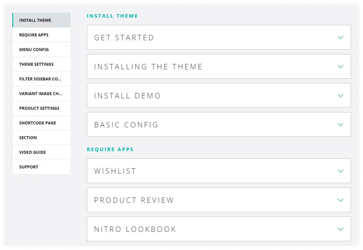Click the chevron icon on Installing The Theme
Screen dimensions: 363x250
pyautogui.click(x=340, y=67)
